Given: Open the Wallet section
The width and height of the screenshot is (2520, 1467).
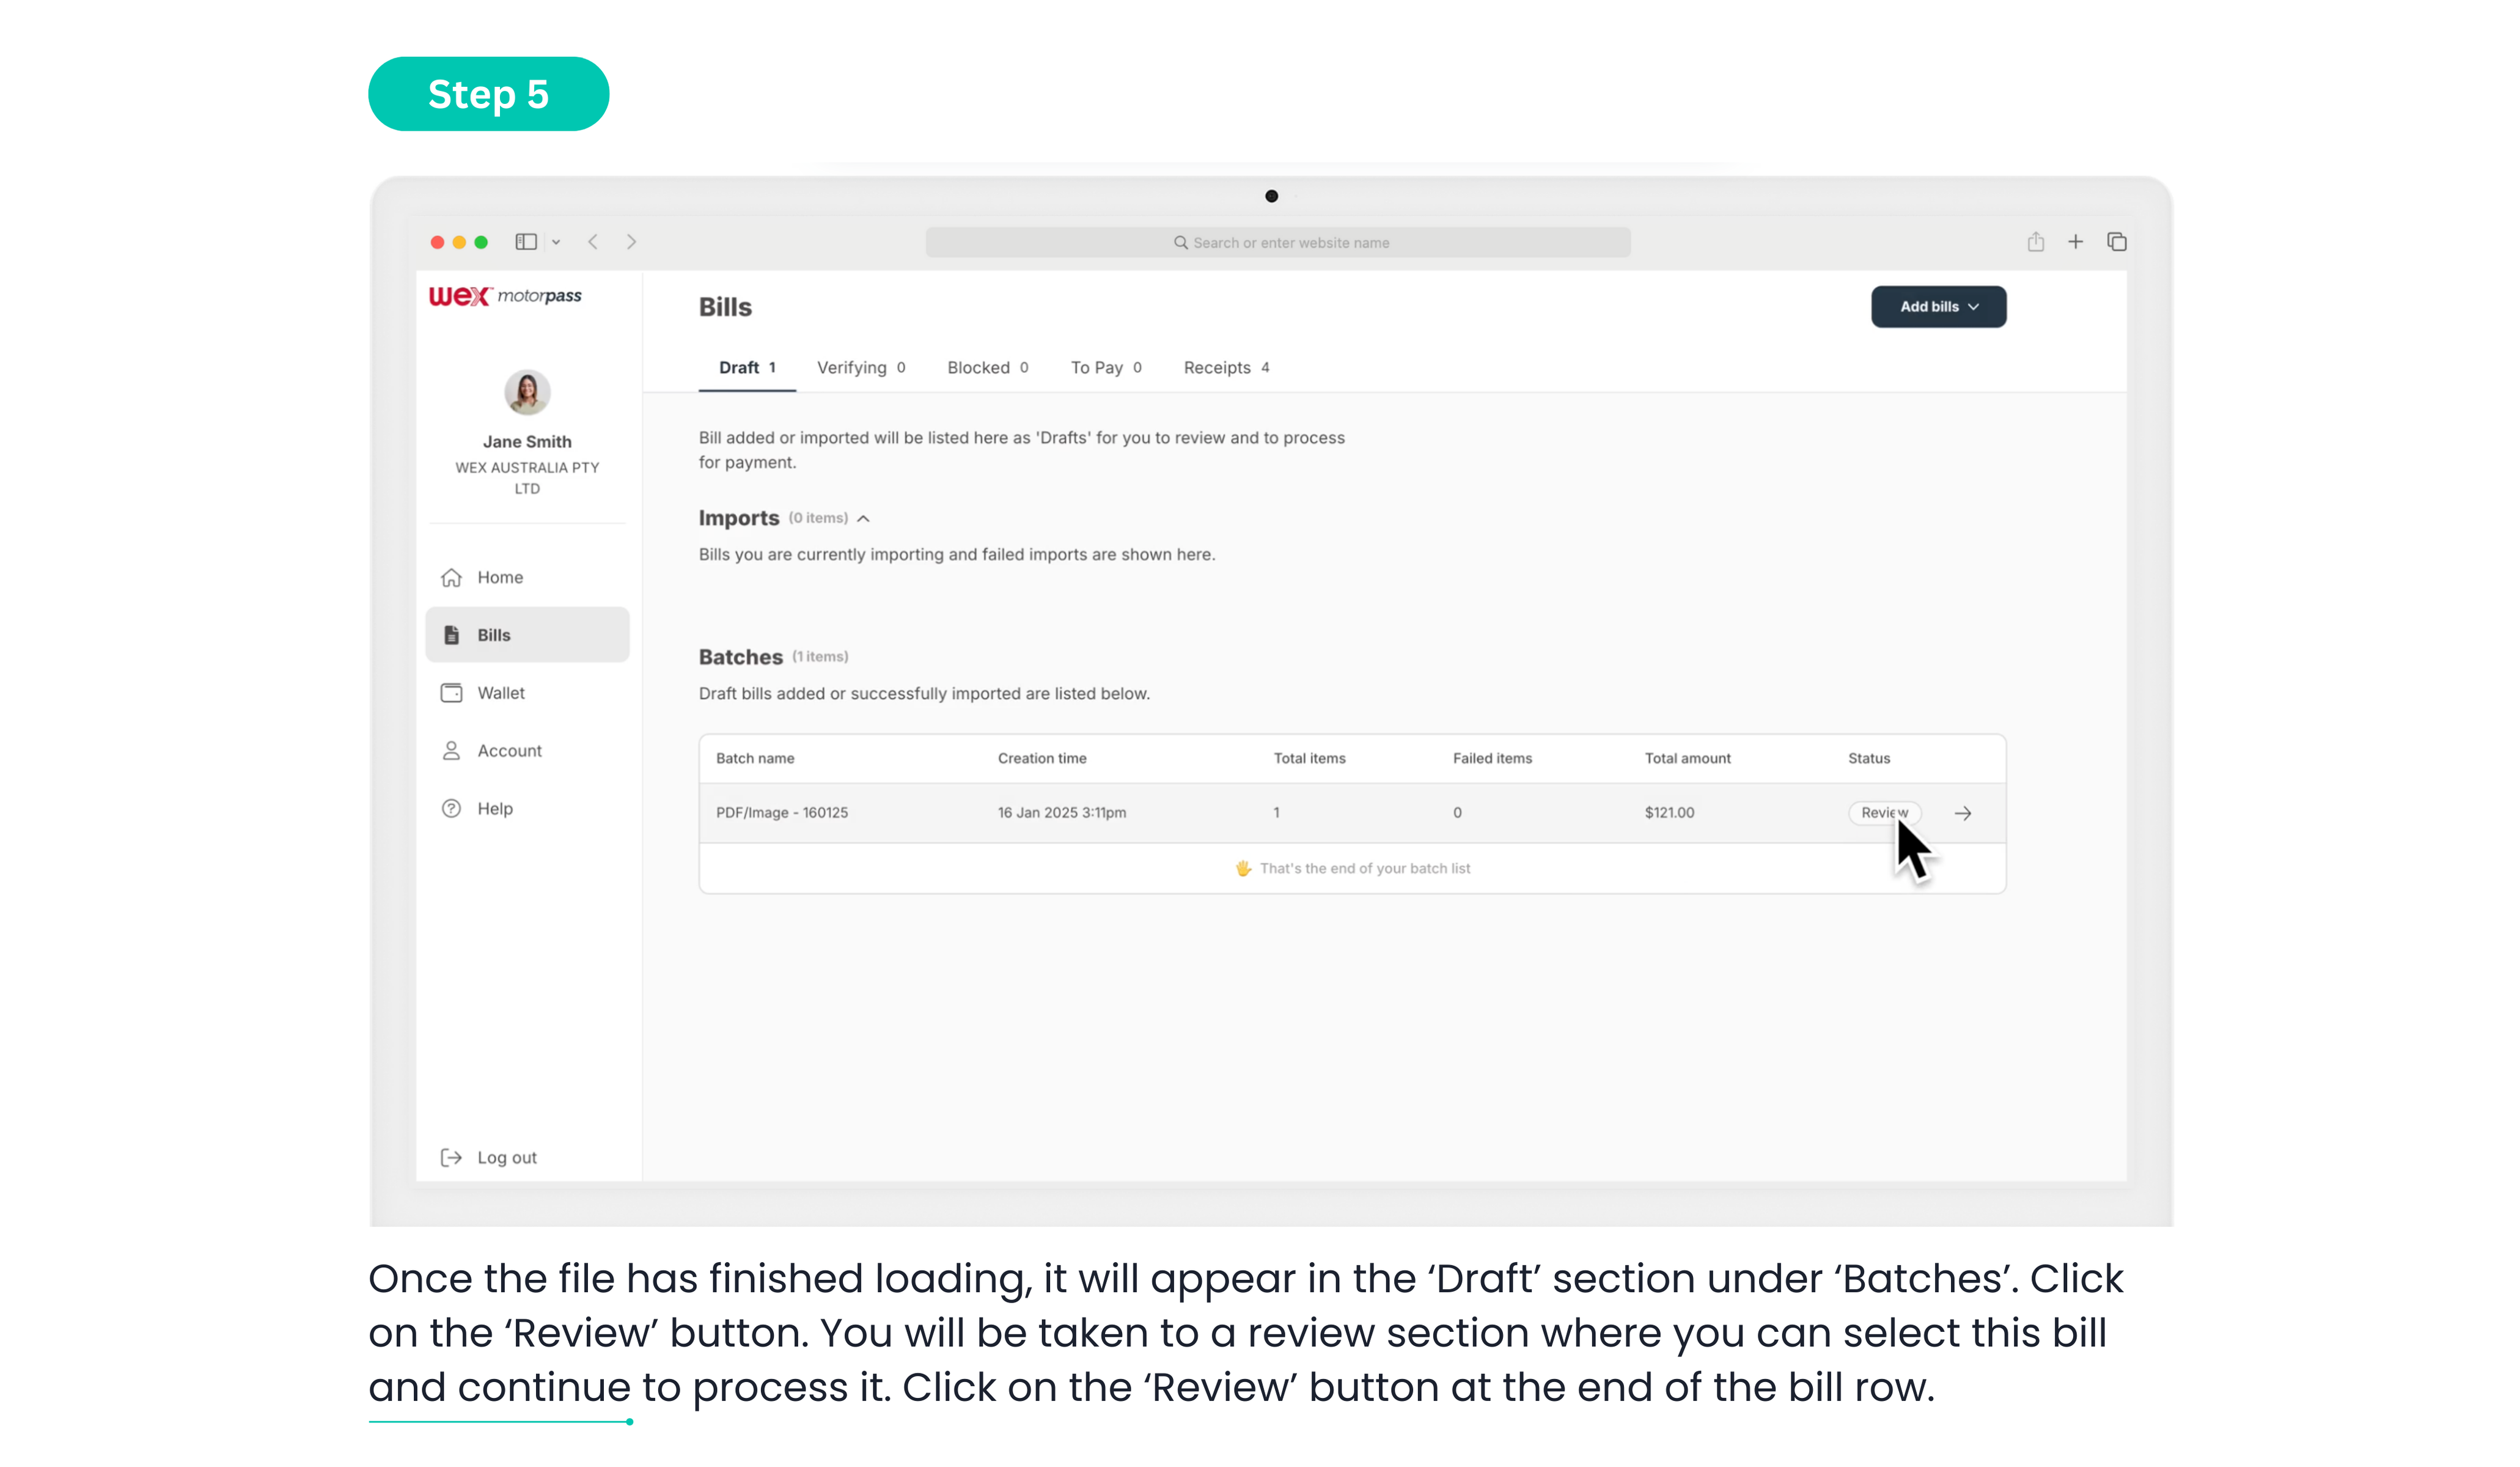Looking at the screenshot, I should click(x=499, y=693).
